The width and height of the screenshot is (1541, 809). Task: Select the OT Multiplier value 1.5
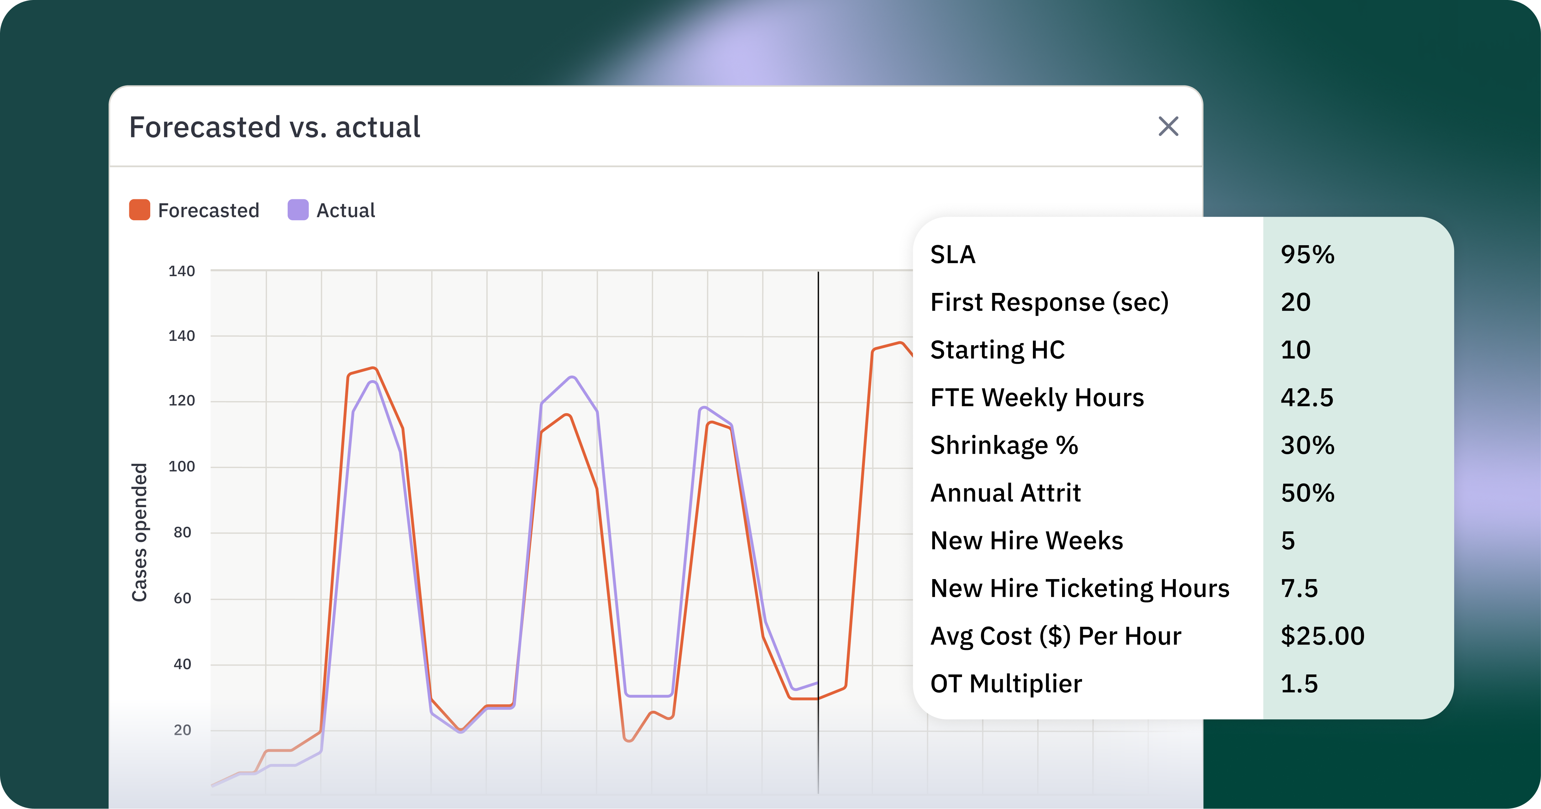tap(1299, 683)
